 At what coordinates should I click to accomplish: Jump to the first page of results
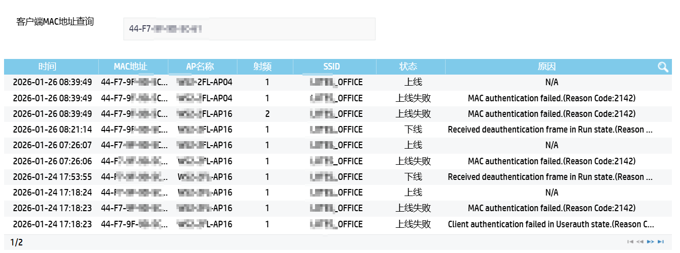click(630, 242)
